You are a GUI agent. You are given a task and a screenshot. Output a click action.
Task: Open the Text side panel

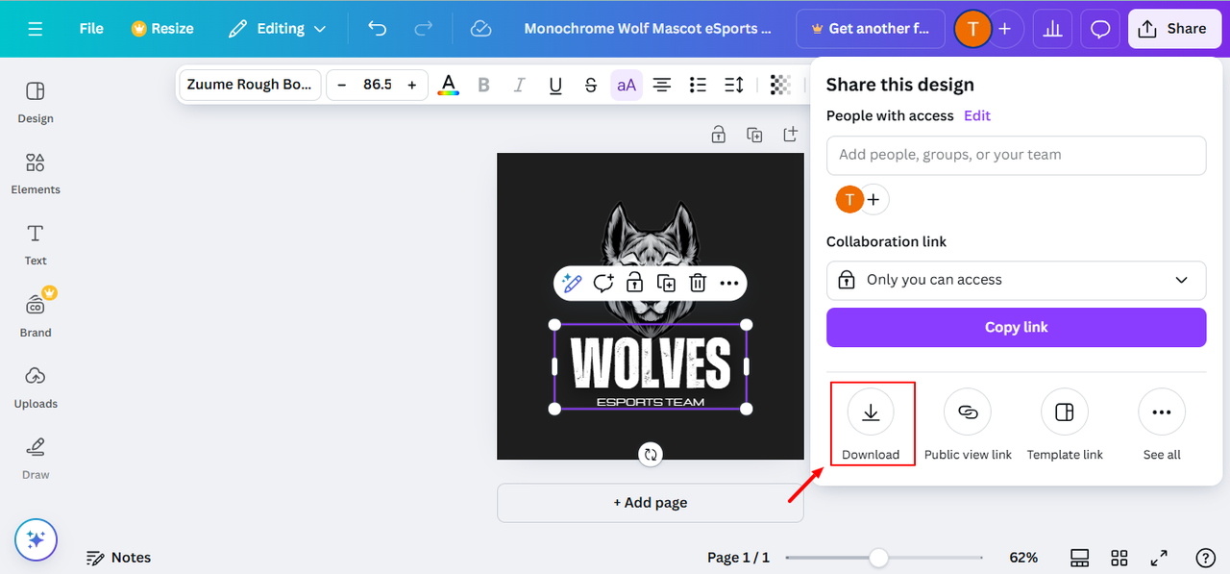pyautogui.click(x=36, y=245)
